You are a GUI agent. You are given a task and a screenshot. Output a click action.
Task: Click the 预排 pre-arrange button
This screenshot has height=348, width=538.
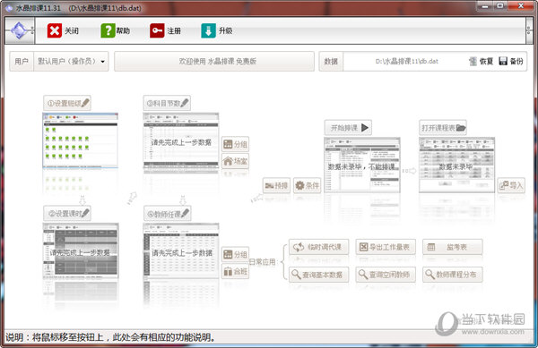276,185
